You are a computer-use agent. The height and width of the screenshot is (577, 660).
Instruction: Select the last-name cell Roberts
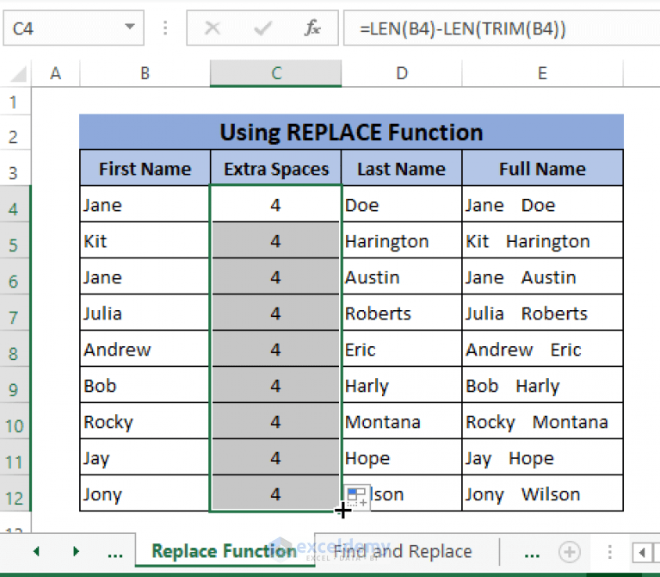402,313
